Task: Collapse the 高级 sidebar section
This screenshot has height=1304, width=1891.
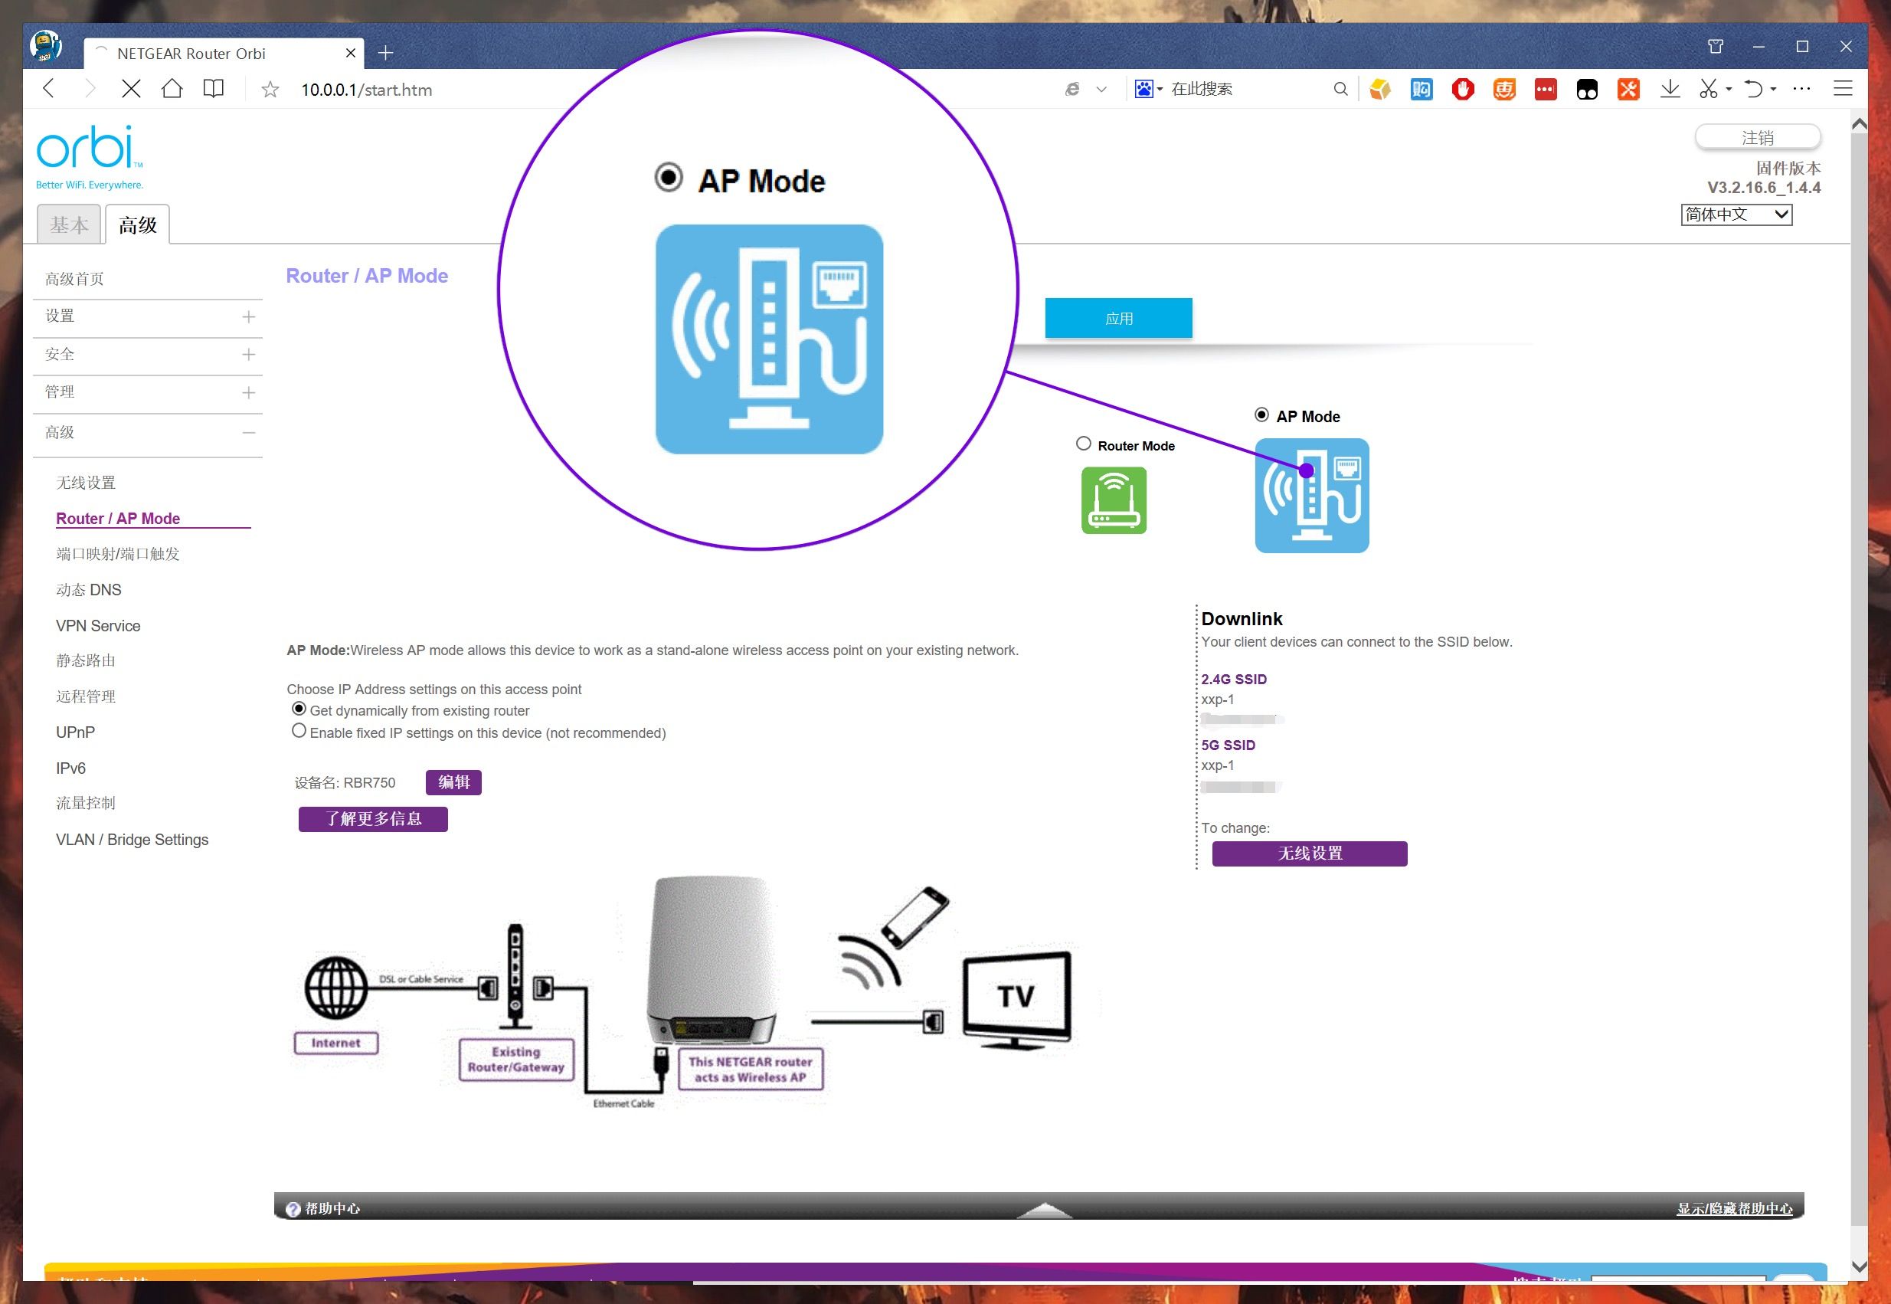Action: tap(248, 433)
